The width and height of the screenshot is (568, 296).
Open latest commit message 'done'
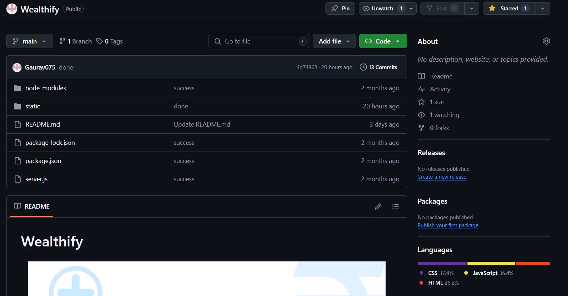pos(66,67)
